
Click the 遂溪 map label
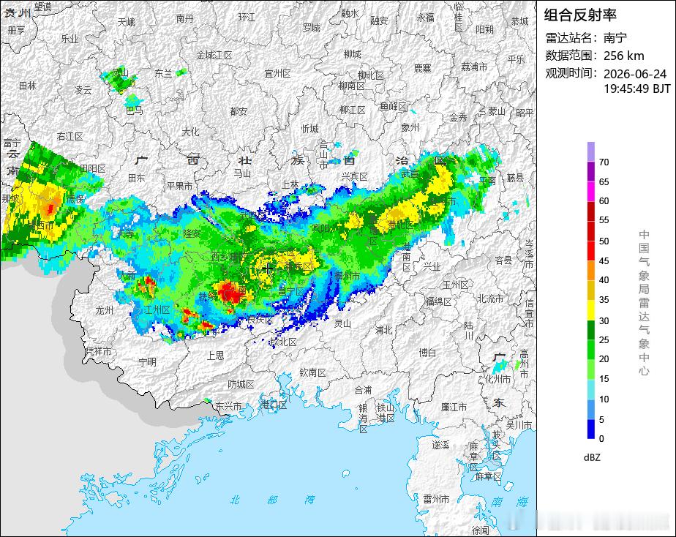coord(440,446)
